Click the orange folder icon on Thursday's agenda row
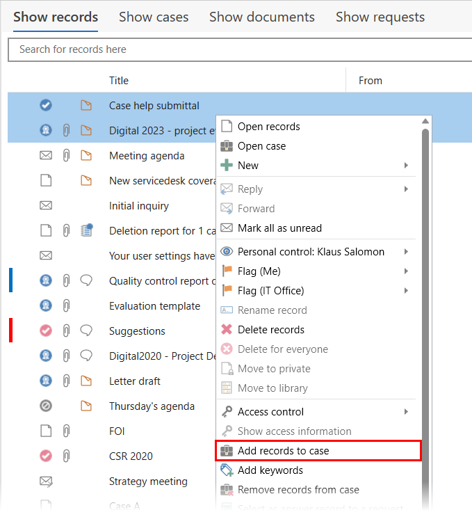Screen dimensions: 472x517 pyautogui.click(x=86, y=406)
